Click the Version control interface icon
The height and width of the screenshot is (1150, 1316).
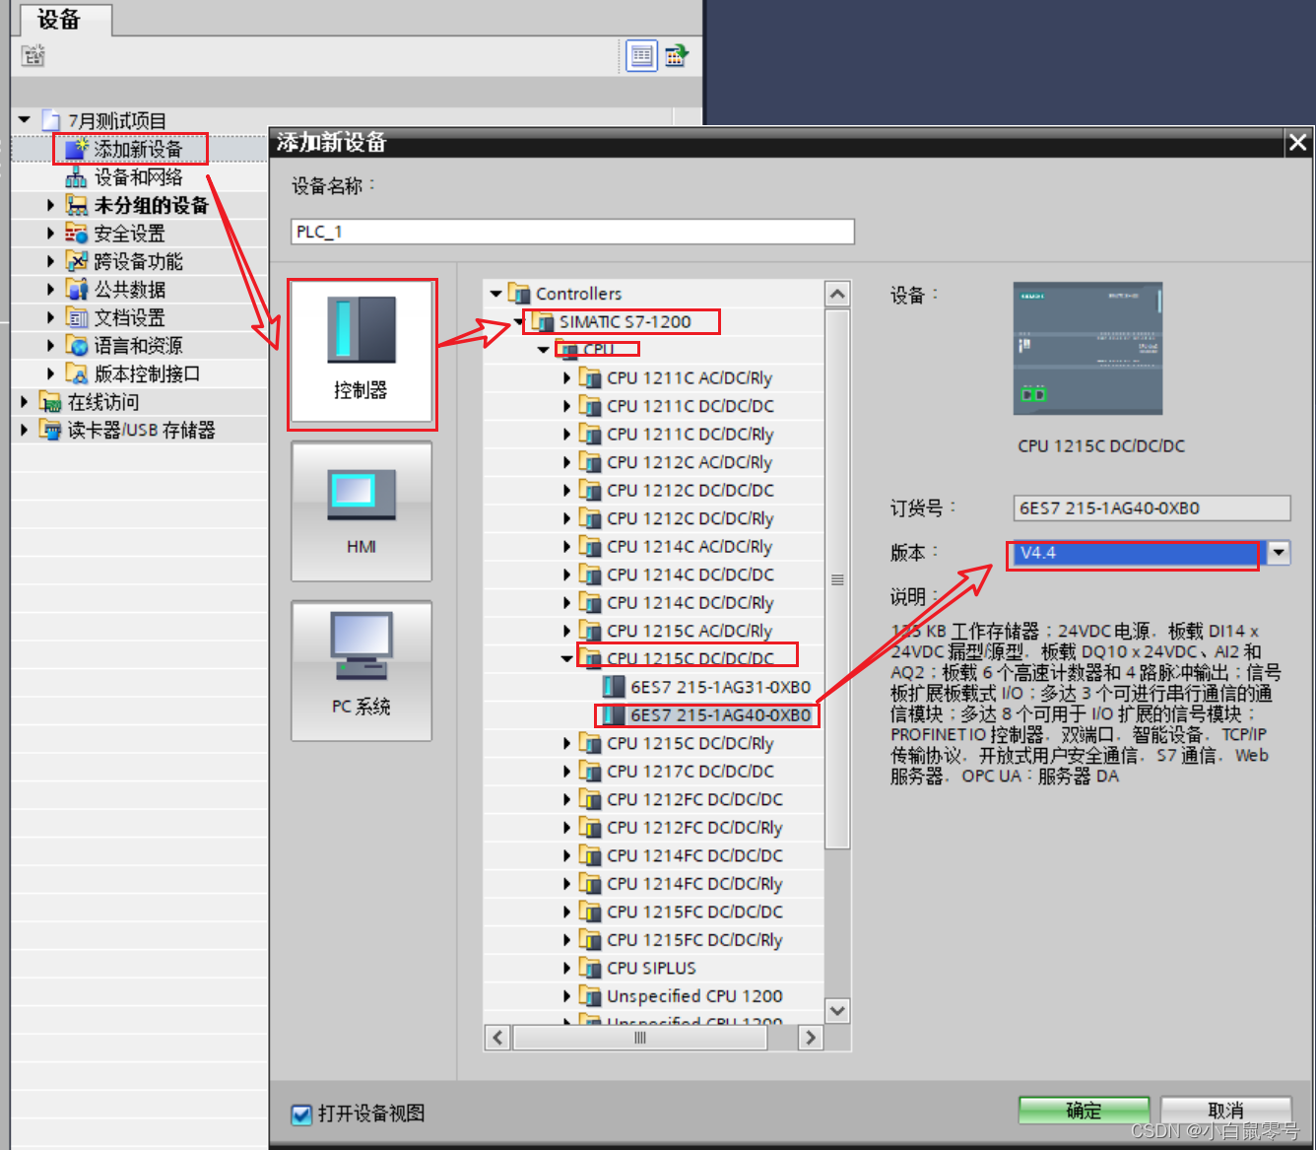tap(77, 373)
